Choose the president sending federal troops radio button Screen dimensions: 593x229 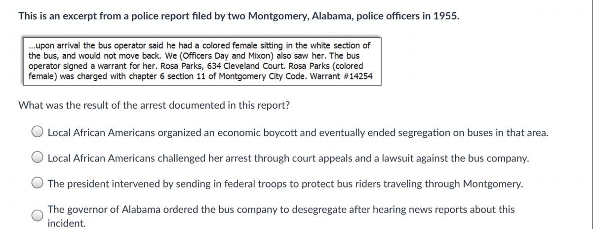coord(38,184)
